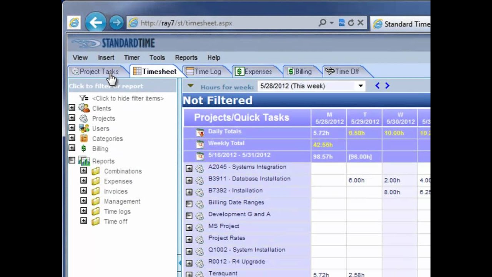Click the next week blue arrow
Viewport: 492px width, 277px height.
click(x=387, y=86)
